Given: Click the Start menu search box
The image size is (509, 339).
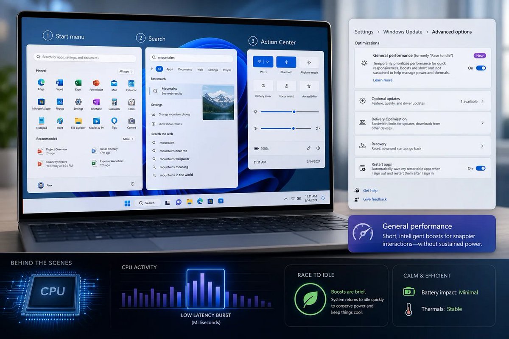Looking at the screenshot, I should pyautogui.click(x=85, y=57).
